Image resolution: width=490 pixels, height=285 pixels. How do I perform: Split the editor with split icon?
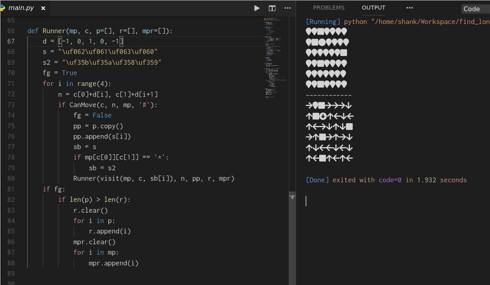pos(272,8)
